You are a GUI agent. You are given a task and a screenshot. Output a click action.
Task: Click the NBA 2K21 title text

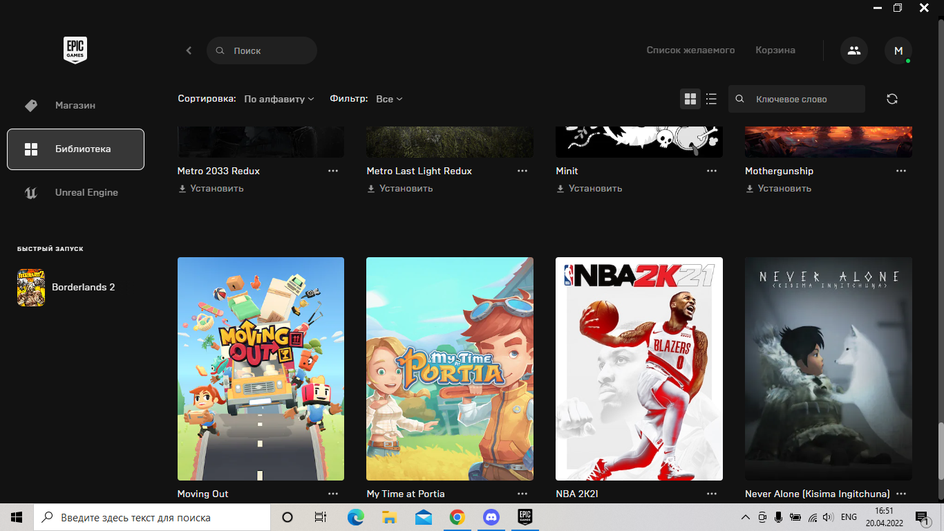(x=577, y=494)
